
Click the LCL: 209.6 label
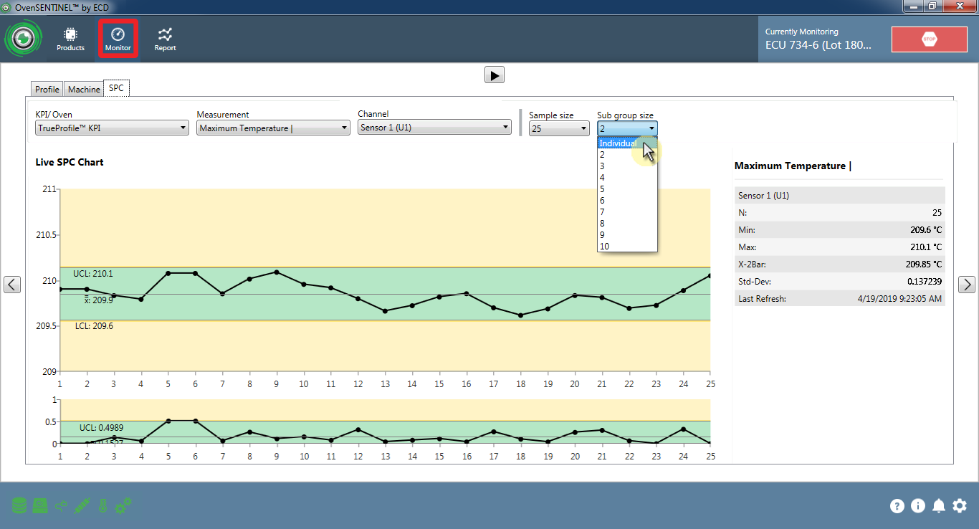(x=94, y=326)
